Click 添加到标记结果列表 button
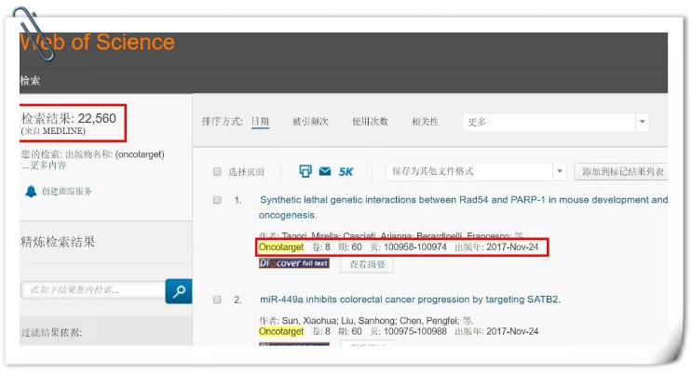692x373 pixels. [x=621, y=171]
